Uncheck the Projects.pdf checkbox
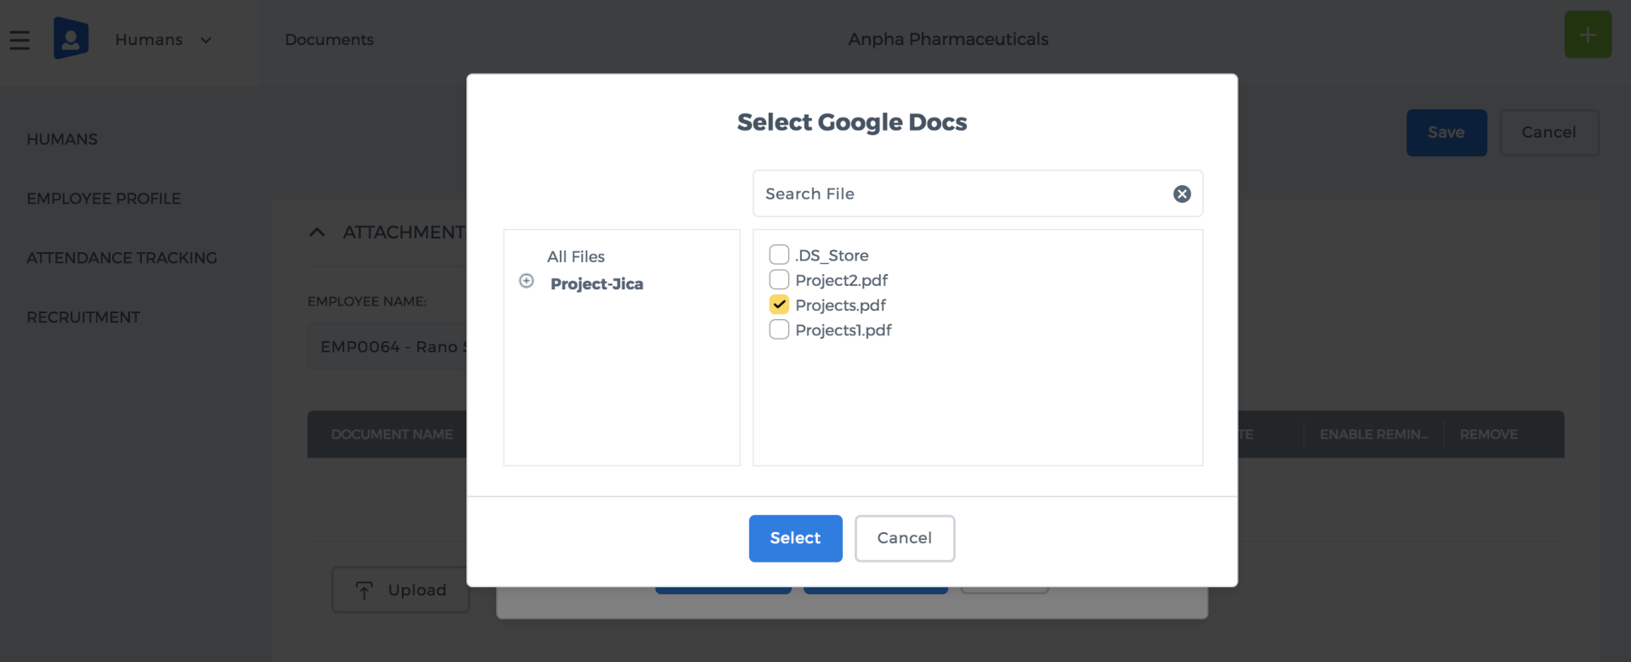This screenshot has width=1631, height=662. pos(779,304)
